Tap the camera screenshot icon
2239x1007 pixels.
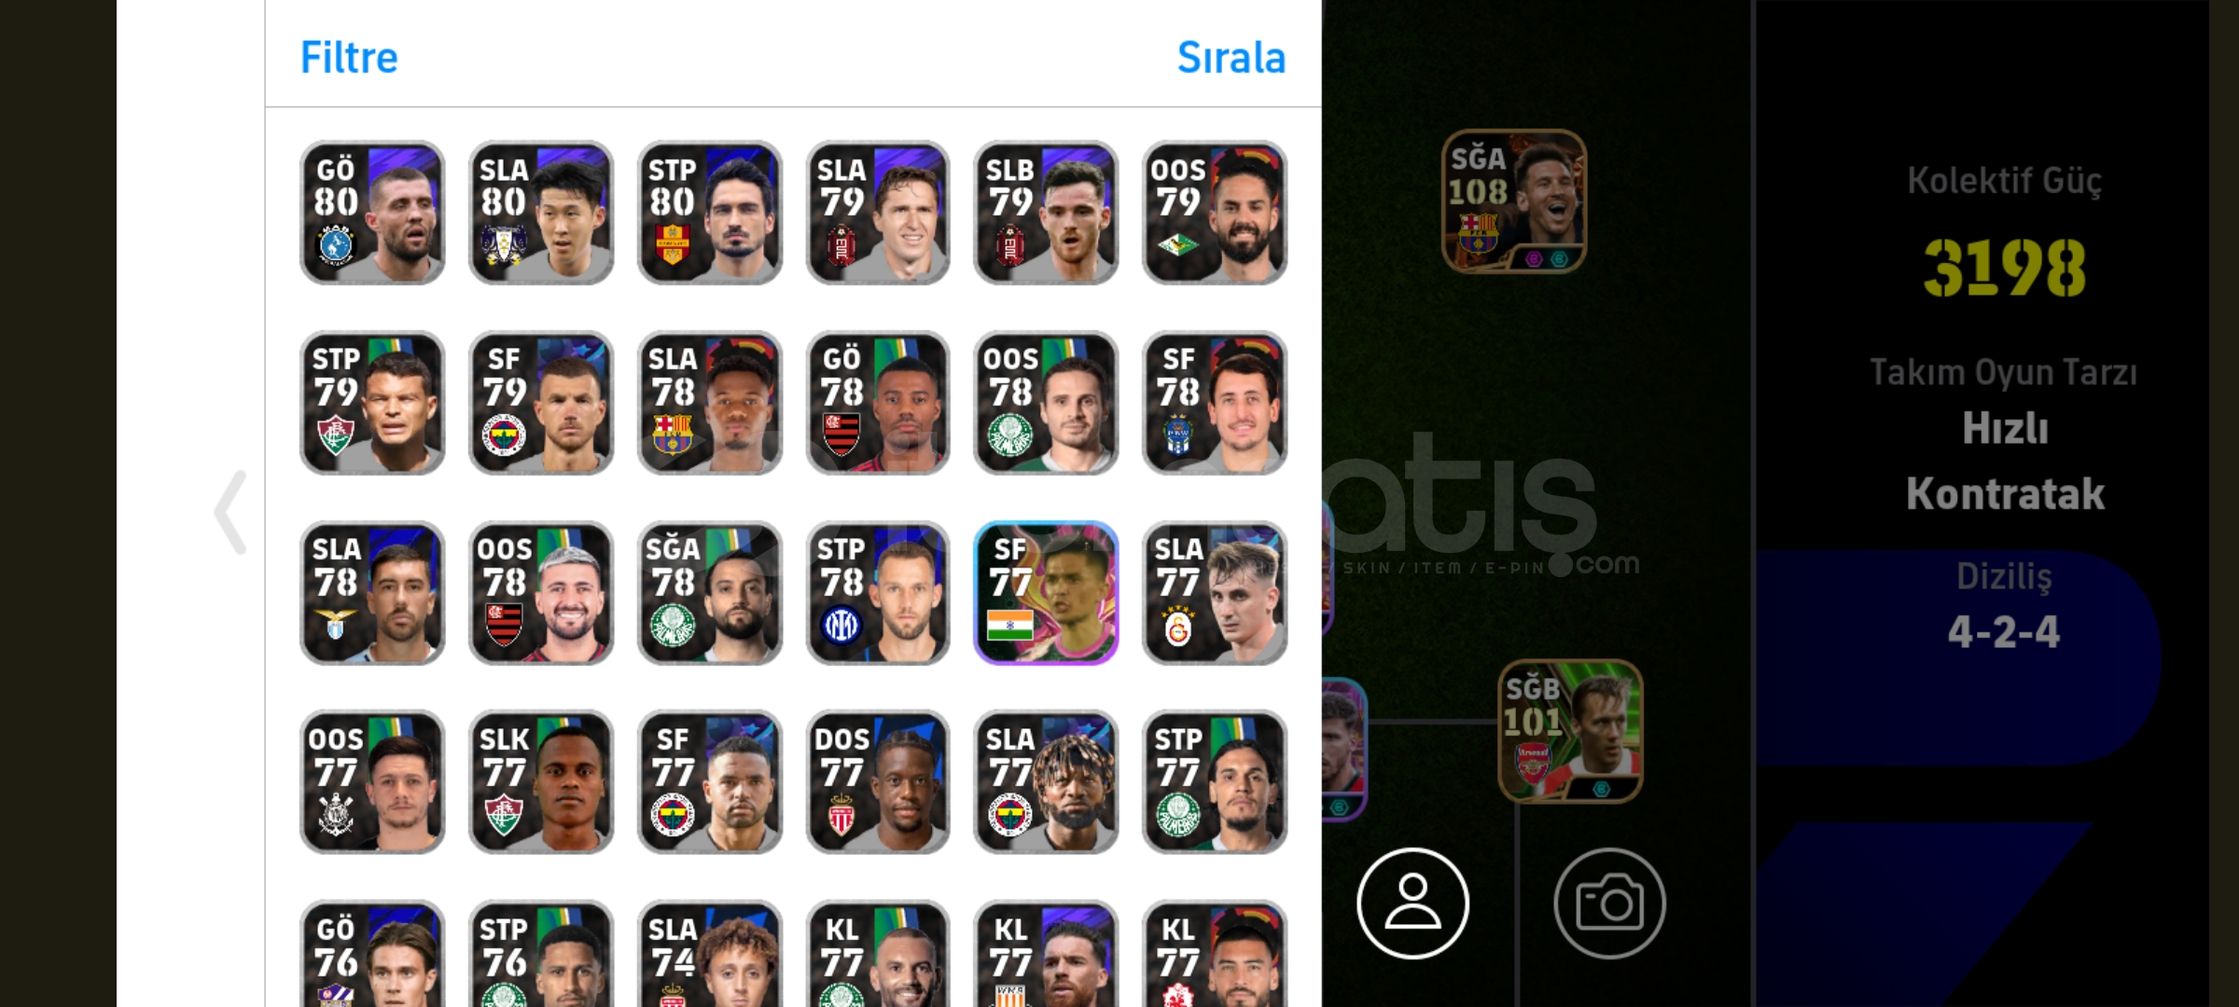coord(1609,903)
